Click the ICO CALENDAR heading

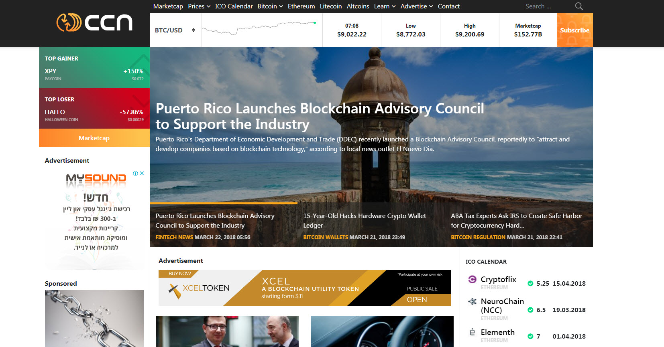(486, 262)
